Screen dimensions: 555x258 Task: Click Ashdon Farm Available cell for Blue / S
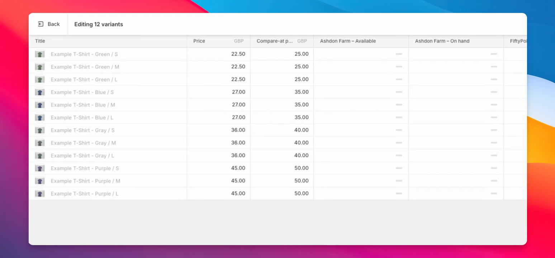coord(361,92)
